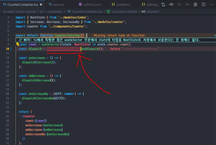Viewport: 216px width, 145px height.
Task: Expand the CounterContainer symbol breadcrumb
Action: 125,11
